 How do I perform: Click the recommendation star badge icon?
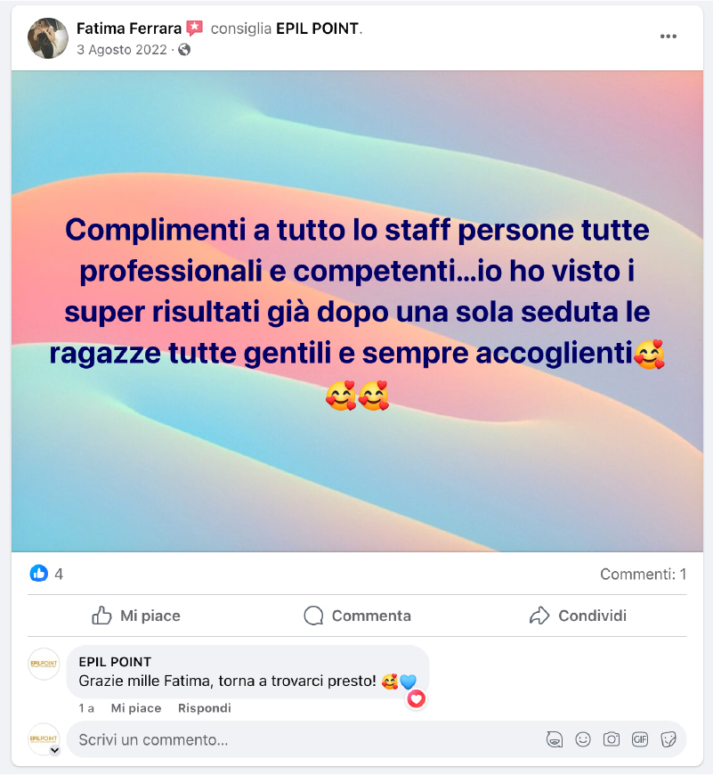(x=195, y=29)
